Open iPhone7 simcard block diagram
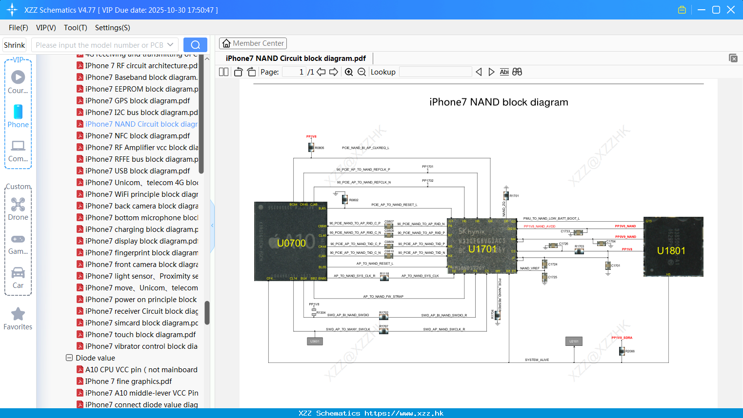This screenshot has height=418, width=743. pos(137,323)
